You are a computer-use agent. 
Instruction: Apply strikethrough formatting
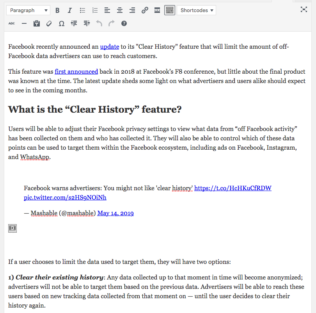tap(11, 23)
